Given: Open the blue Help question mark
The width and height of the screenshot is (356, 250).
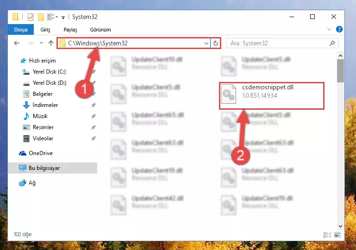Looking at the screenshot, I should pos(339,29).
